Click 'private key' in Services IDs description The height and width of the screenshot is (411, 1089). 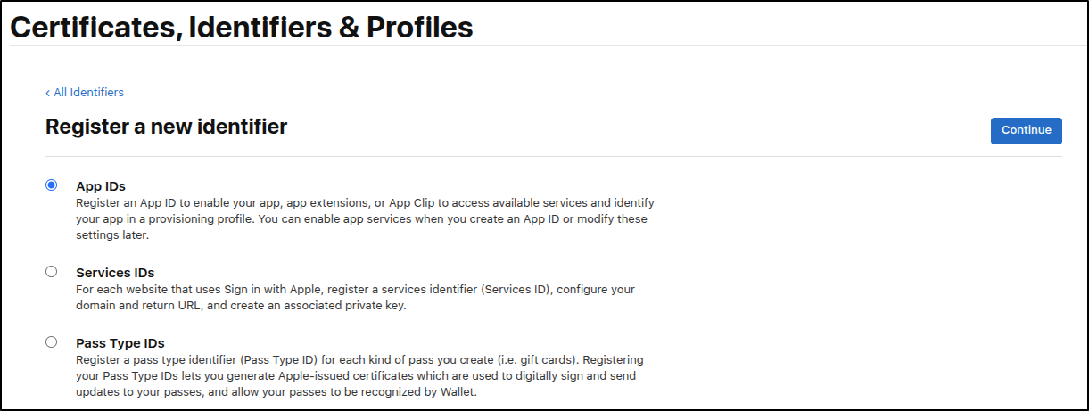pyautogui.click(x=373, y=306)
